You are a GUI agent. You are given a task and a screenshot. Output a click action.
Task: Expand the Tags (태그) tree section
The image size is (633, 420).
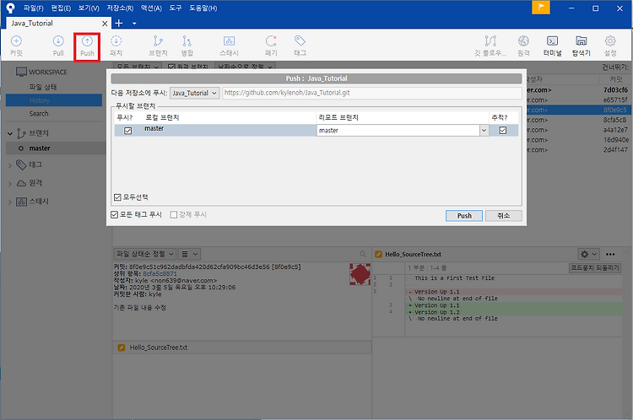10,165
